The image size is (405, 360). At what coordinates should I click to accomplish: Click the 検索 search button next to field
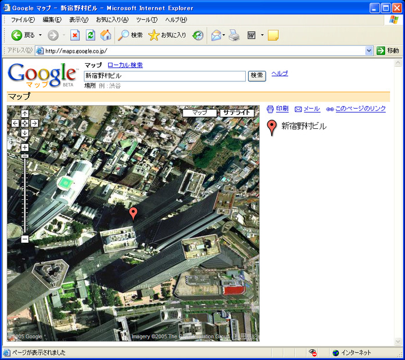pyautogui.click(x=257, y=76)
